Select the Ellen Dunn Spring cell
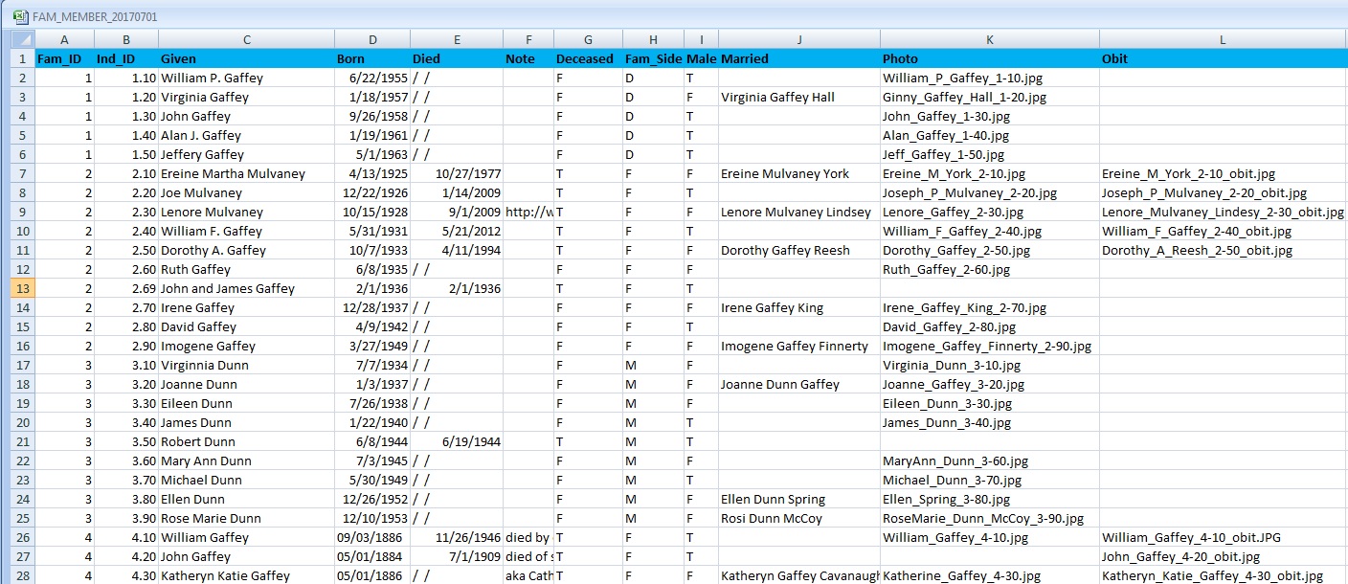The image size is (1348, 584). pyautogui.click(x=799, y=499)
